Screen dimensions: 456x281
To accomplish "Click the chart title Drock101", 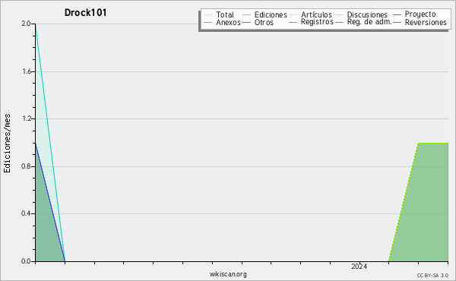I will 85,13.
